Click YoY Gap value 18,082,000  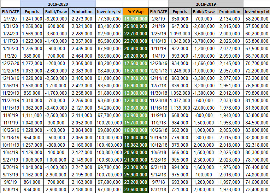click(136, 145)
